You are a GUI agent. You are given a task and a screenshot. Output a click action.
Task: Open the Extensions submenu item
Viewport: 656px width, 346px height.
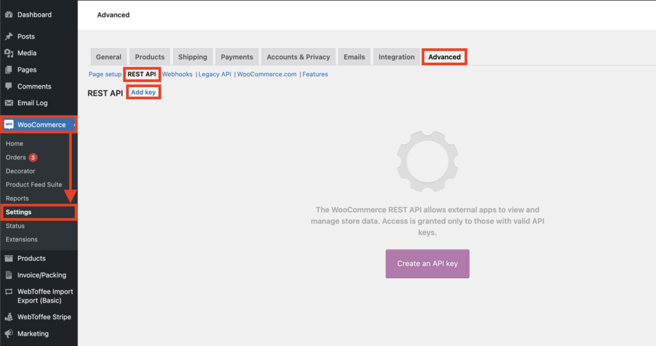coord(22,239)
